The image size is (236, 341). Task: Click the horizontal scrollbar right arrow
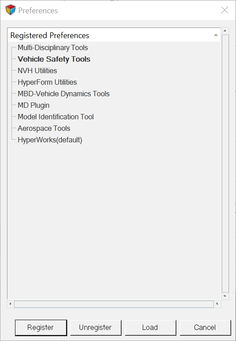click(217, 304)
